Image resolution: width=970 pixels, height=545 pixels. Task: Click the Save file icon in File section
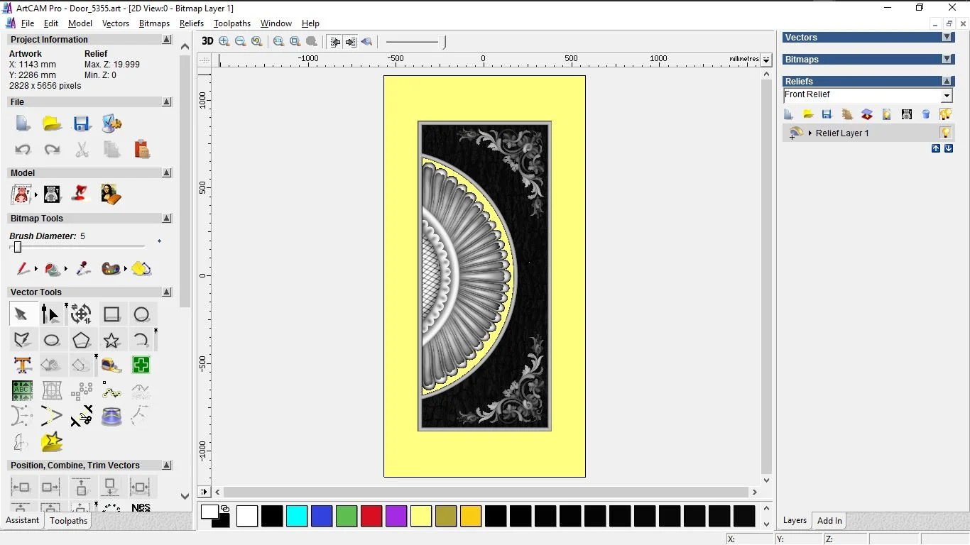(82, 123)
